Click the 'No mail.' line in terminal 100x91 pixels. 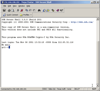tap(6, 45)
